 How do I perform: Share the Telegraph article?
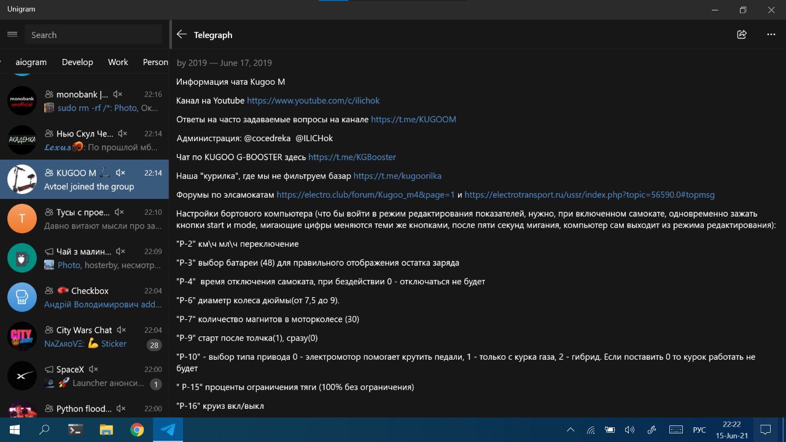[742, 34]
